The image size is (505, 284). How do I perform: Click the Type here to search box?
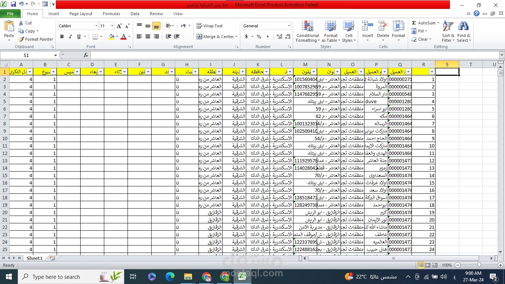(70, 277)
